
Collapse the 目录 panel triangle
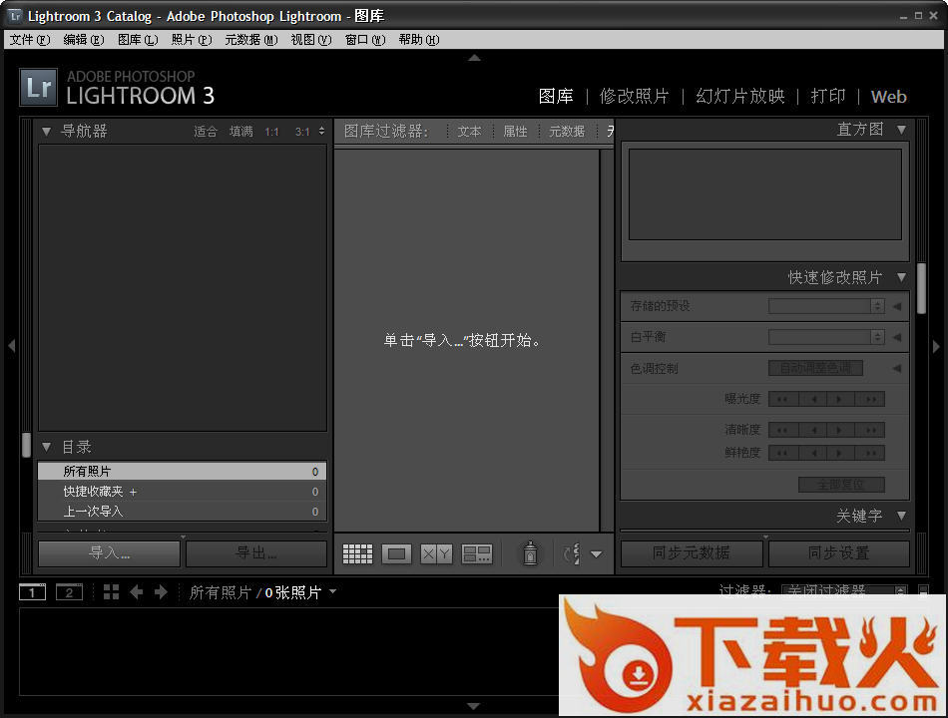(47, 447)
